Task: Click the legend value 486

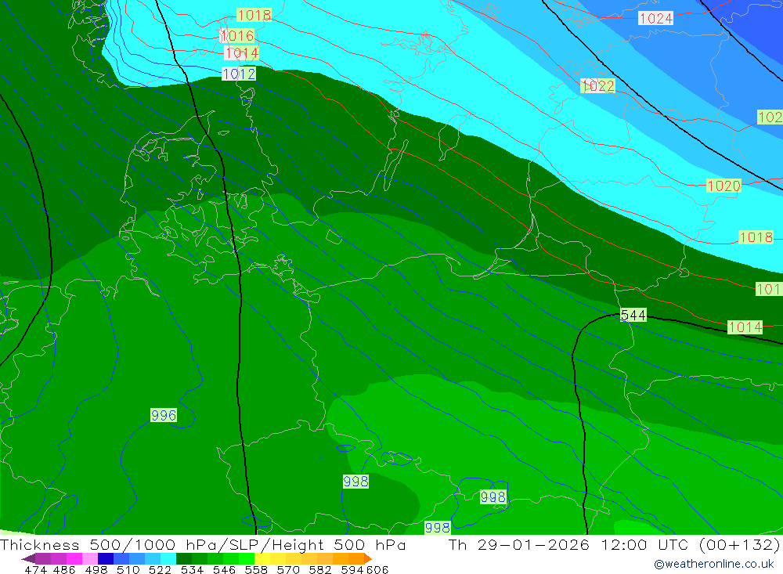Action: point(64,569)
